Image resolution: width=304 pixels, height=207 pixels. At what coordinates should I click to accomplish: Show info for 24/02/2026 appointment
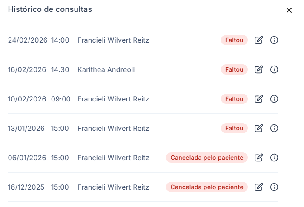274,40
